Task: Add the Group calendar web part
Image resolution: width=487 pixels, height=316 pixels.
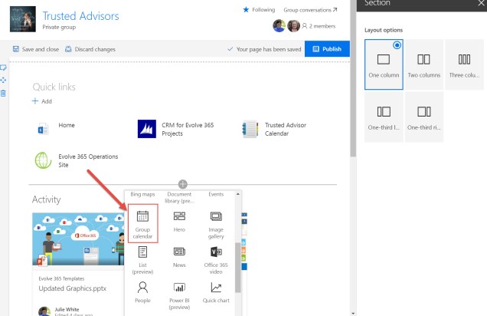Action: click(142, 222)
